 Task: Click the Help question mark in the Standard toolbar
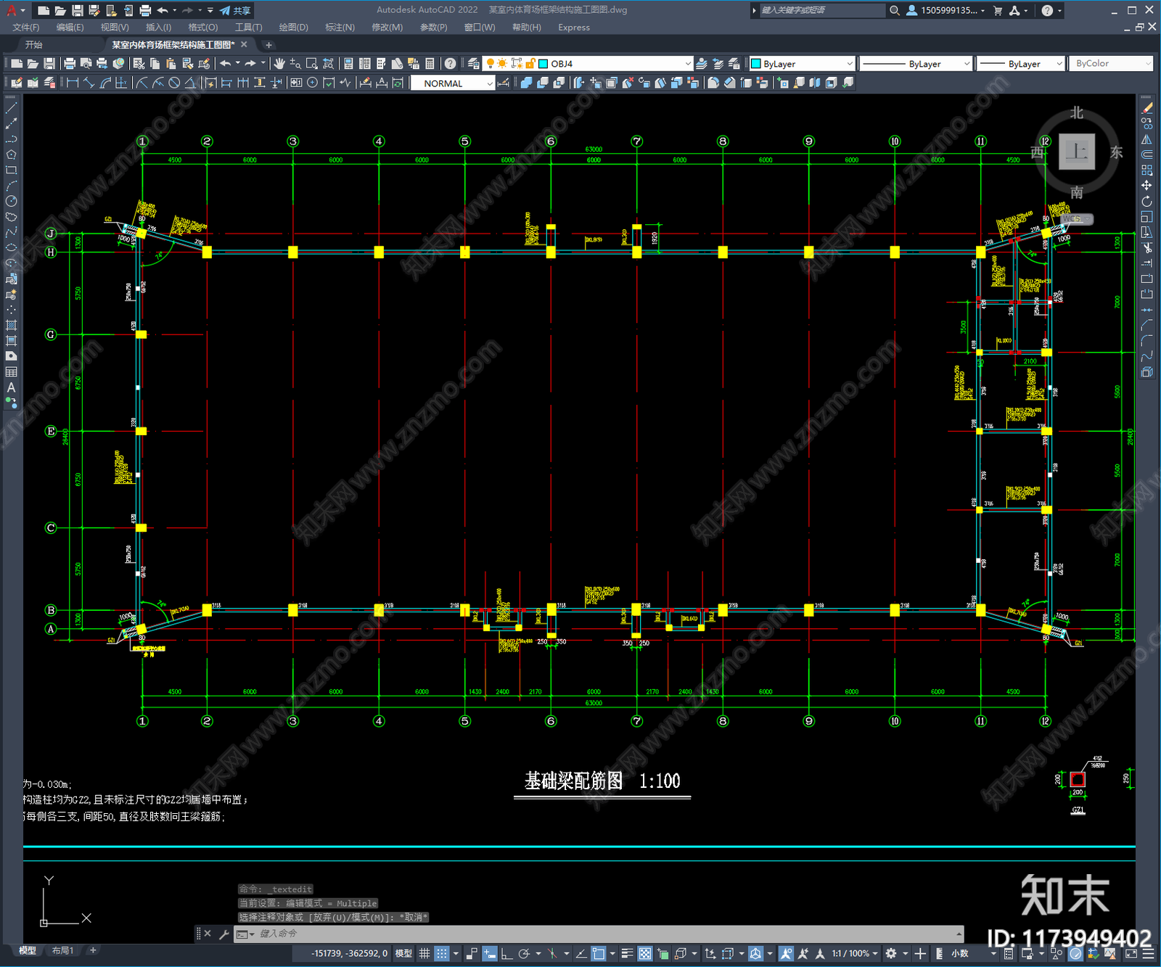[x=451, y=64]
